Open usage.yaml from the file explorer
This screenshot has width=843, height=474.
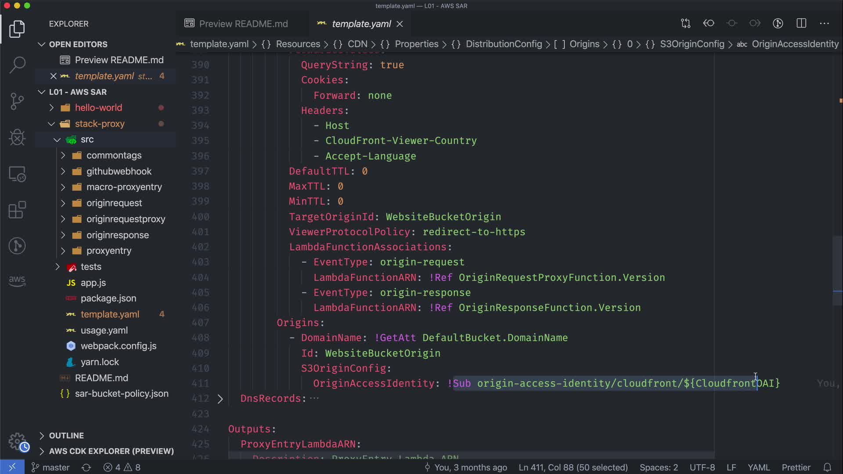(x=104, y=330)
